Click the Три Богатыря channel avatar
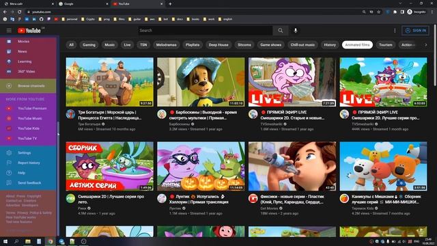The width and height of the screenshot is (437, 246). click(70, 114)
